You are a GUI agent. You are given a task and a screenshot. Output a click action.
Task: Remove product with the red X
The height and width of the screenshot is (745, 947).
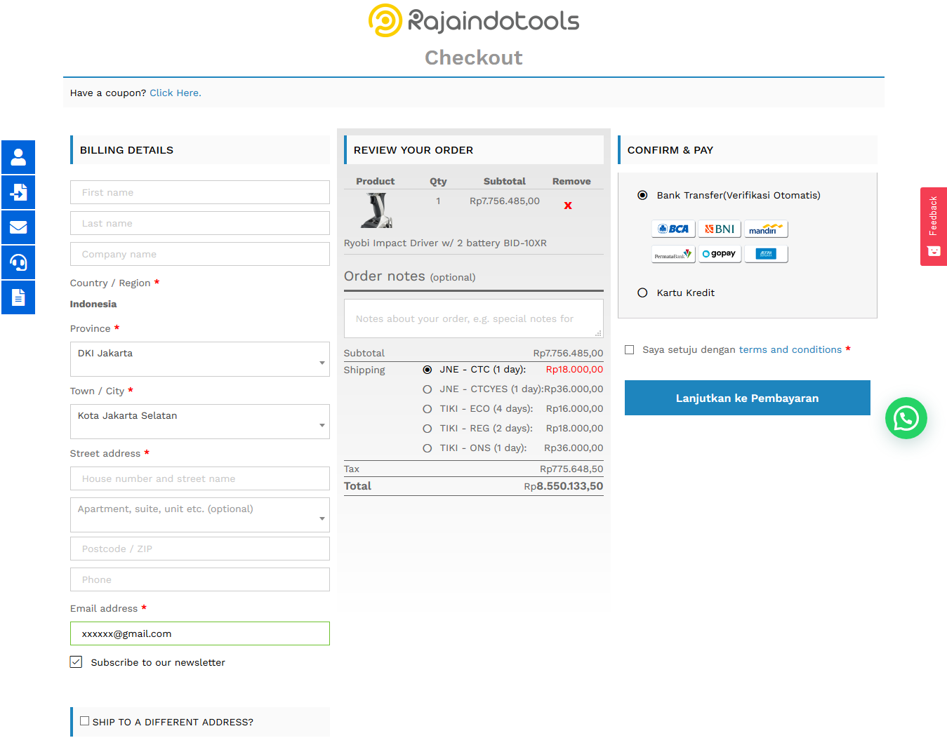(x=568, y=206)
